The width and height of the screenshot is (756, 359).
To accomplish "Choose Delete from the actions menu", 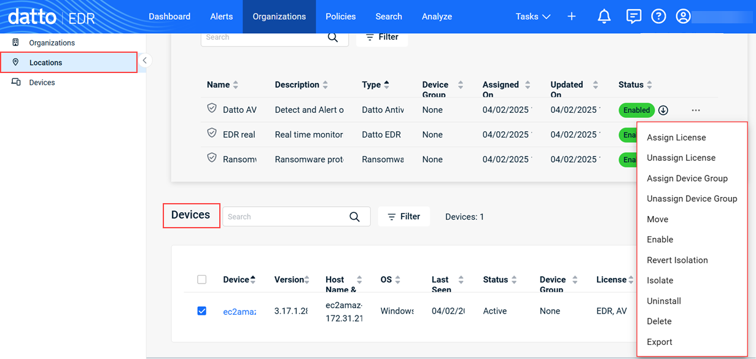I will tap(659, 322).
